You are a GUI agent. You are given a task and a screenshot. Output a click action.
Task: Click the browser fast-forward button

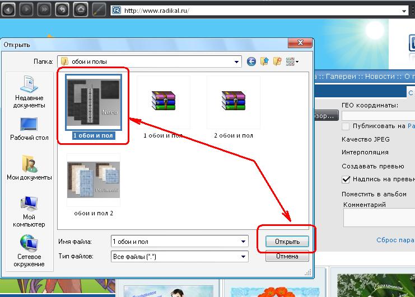click(44, 10)
